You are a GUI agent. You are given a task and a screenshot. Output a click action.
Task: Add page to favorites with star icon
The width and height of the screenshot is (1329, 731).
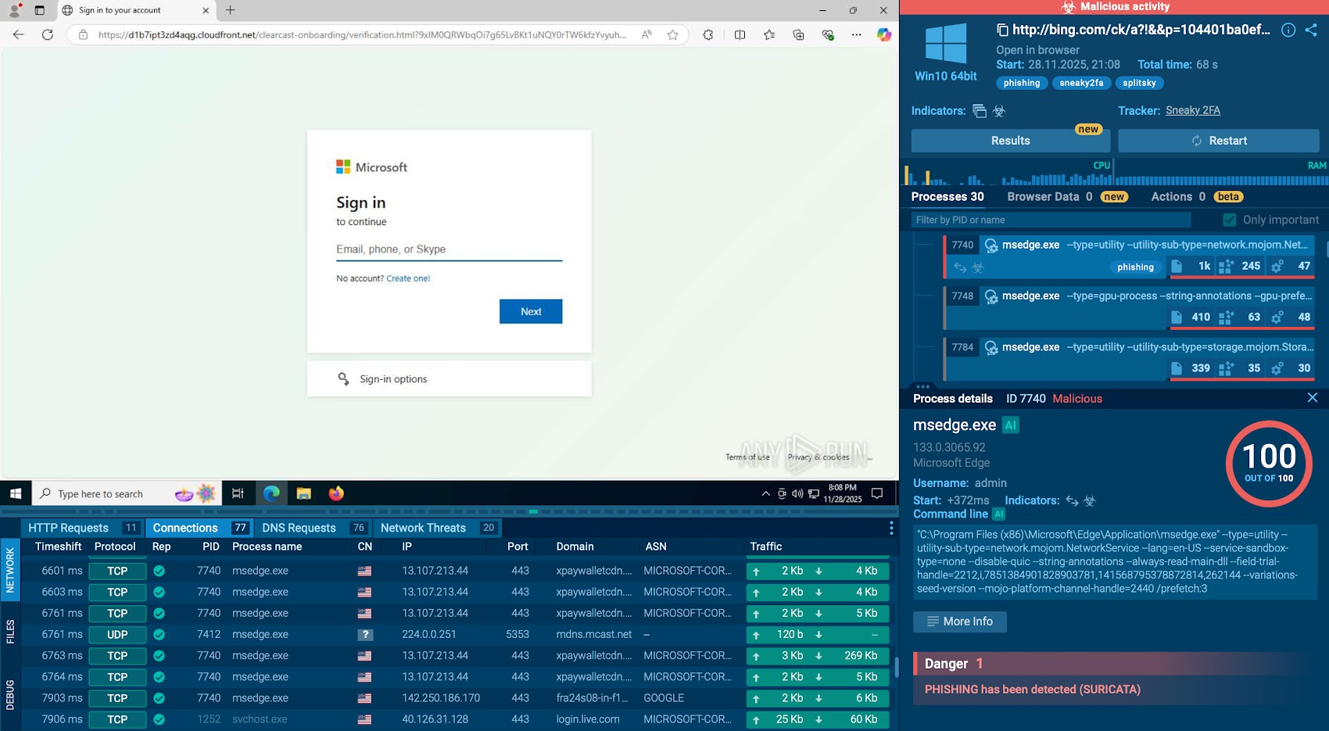pos(672,34)
